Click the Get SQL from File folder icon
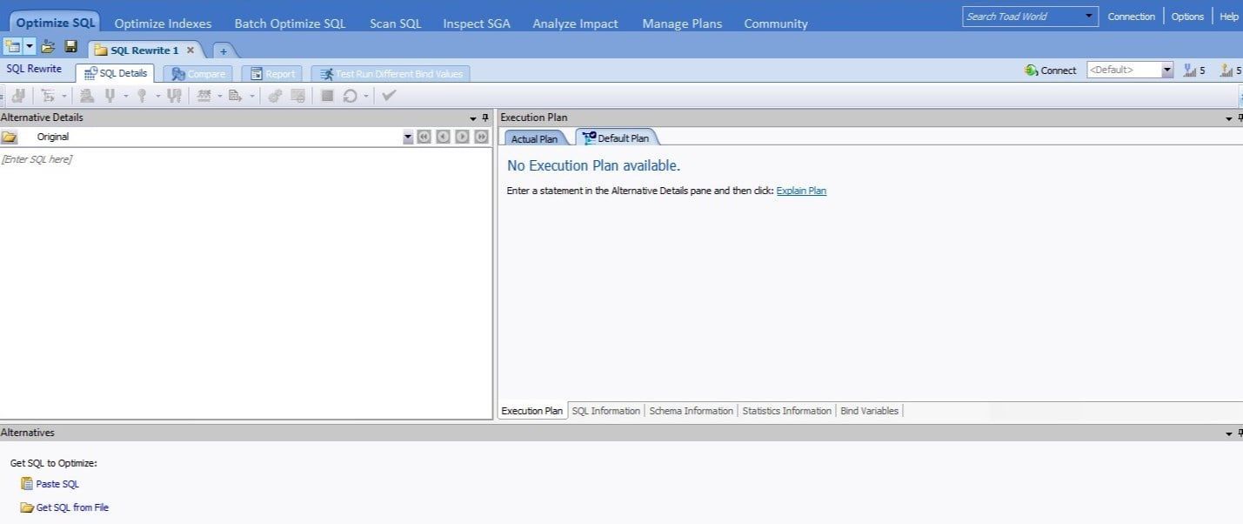 (x=27, y=507)
